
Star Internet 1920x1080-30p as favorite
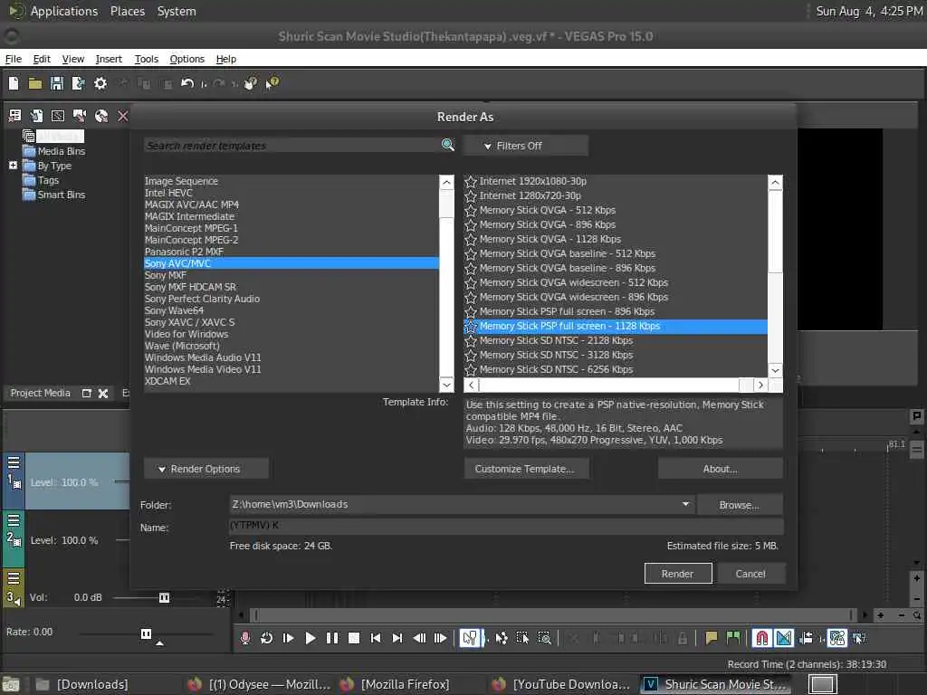[x=471, y=181]
